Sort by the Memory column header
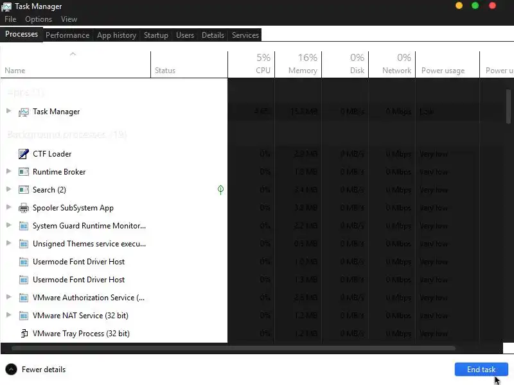514x385 pixels. tap(298, 65)
